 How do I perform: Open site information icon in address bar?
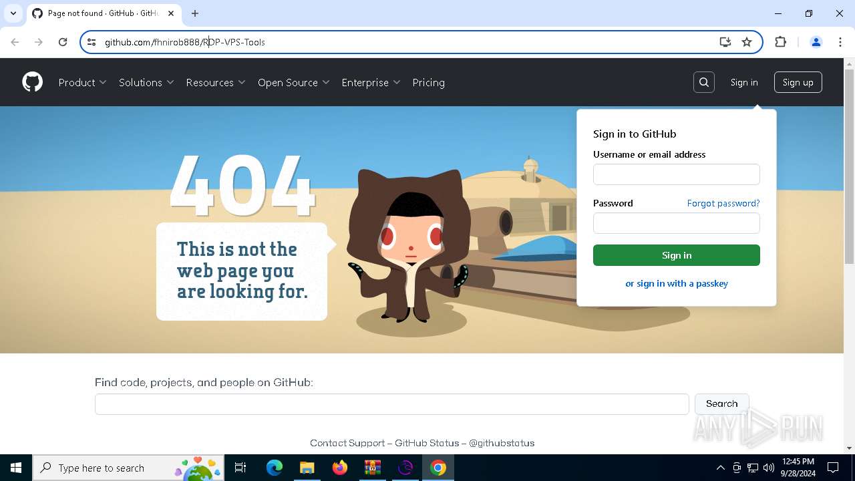(x=92, y=42)
